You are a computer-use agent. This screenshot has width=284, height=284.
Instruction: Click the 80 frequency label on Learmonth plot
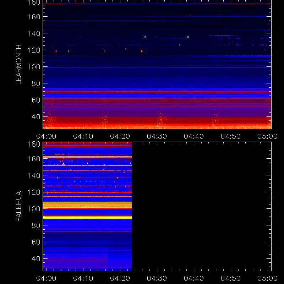pos(36,83)
